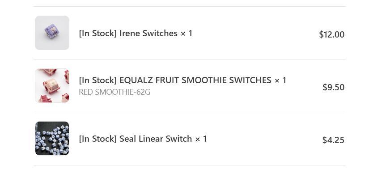This screenshot has height=169, width=373.
Task: Click the × 1 quantity beside Irene Switches
Action: click(x=186, y=33)
